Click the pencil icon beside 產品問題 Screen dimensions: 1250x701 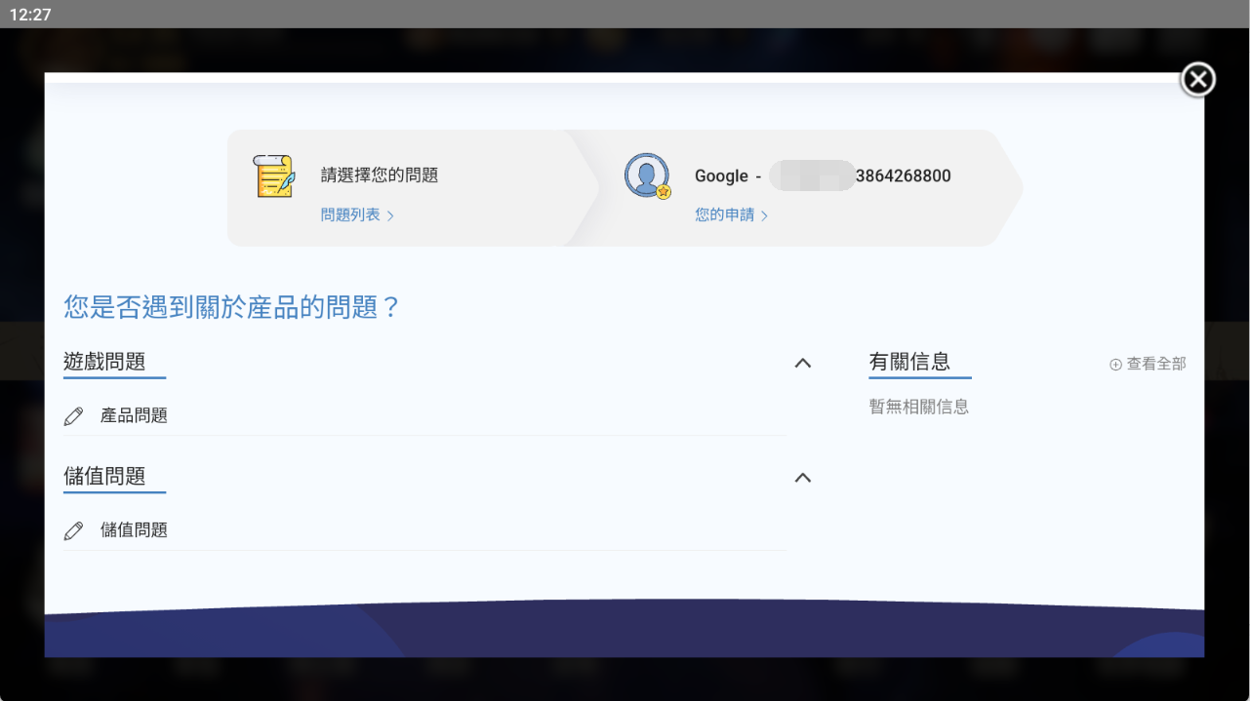73,416
